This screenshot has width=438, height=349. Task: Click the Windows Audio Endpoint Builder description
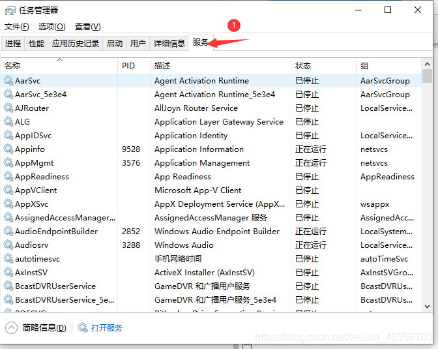(x=217, y=232)
